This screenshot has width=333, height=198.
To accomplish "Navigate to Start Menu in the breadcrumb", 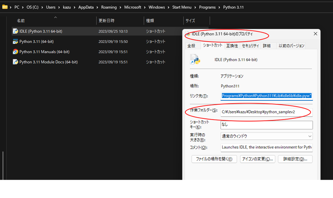I will point(181,7).
